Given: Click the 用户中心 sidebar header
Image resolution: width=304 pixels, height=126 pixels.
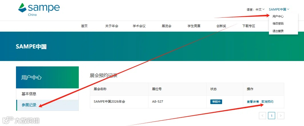Looking at the screenshot, I should [47, 78].
